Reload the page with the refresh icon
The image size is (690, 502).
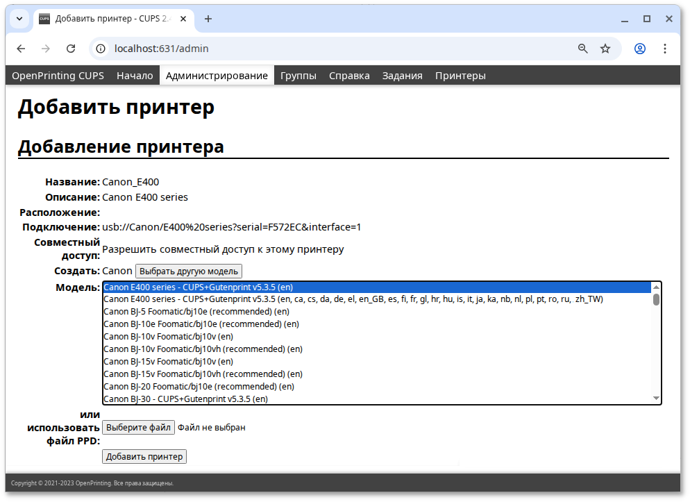(x=70, y=49)
